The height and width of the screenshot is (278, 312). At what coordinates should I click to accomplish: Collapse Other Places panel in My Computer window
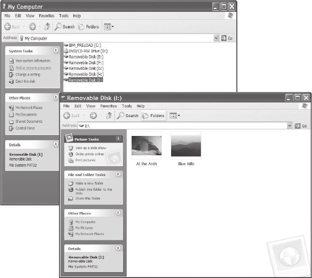[x=56, y=97]
